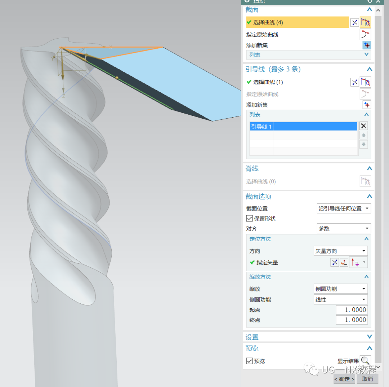Open the vector dialog icon beside 指定矢量
The width and height of the screenshot is (389, 387).
coord(344,262)
